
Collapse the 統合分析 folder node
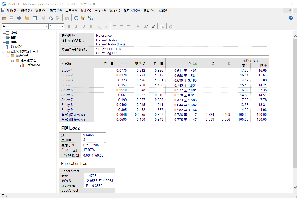coord(8,56)
